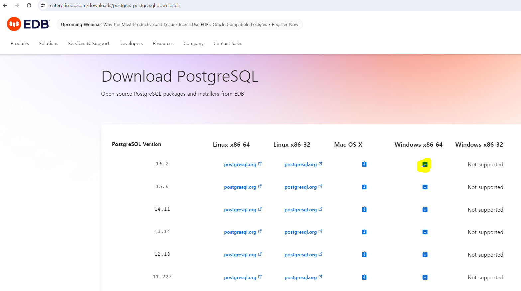
Task: Click the Download PostgreSQL heading
Action: 180,76
